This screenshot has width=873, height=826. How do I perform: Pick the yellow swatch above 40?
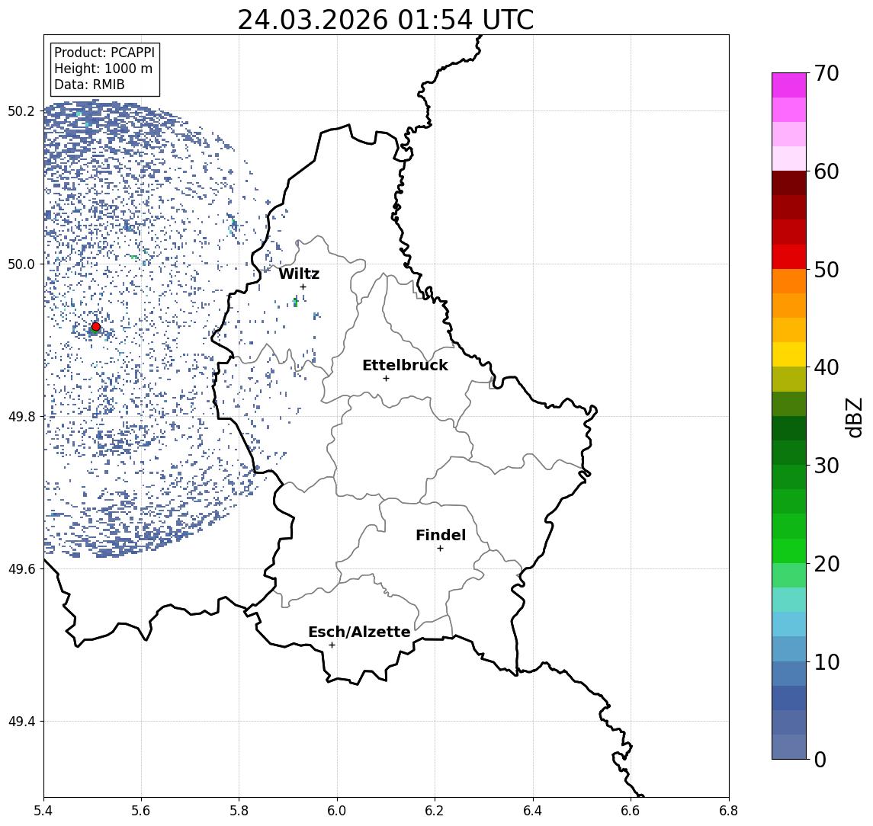pyautogui.click(x=789, y=354)
